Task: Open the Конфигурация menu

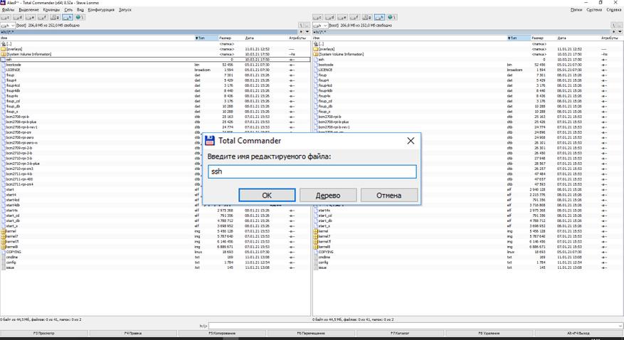Action: tap(101, 9)
